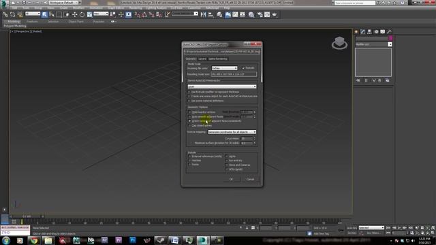Screen dimensions: 436x245
Task: Click the ViewCube in viewport
Action: [x=339, y=43]
